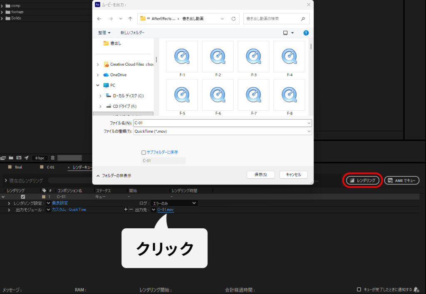
Task: Enable the サブフォルダーに保存 checkbox
Action: click(144, 153)
